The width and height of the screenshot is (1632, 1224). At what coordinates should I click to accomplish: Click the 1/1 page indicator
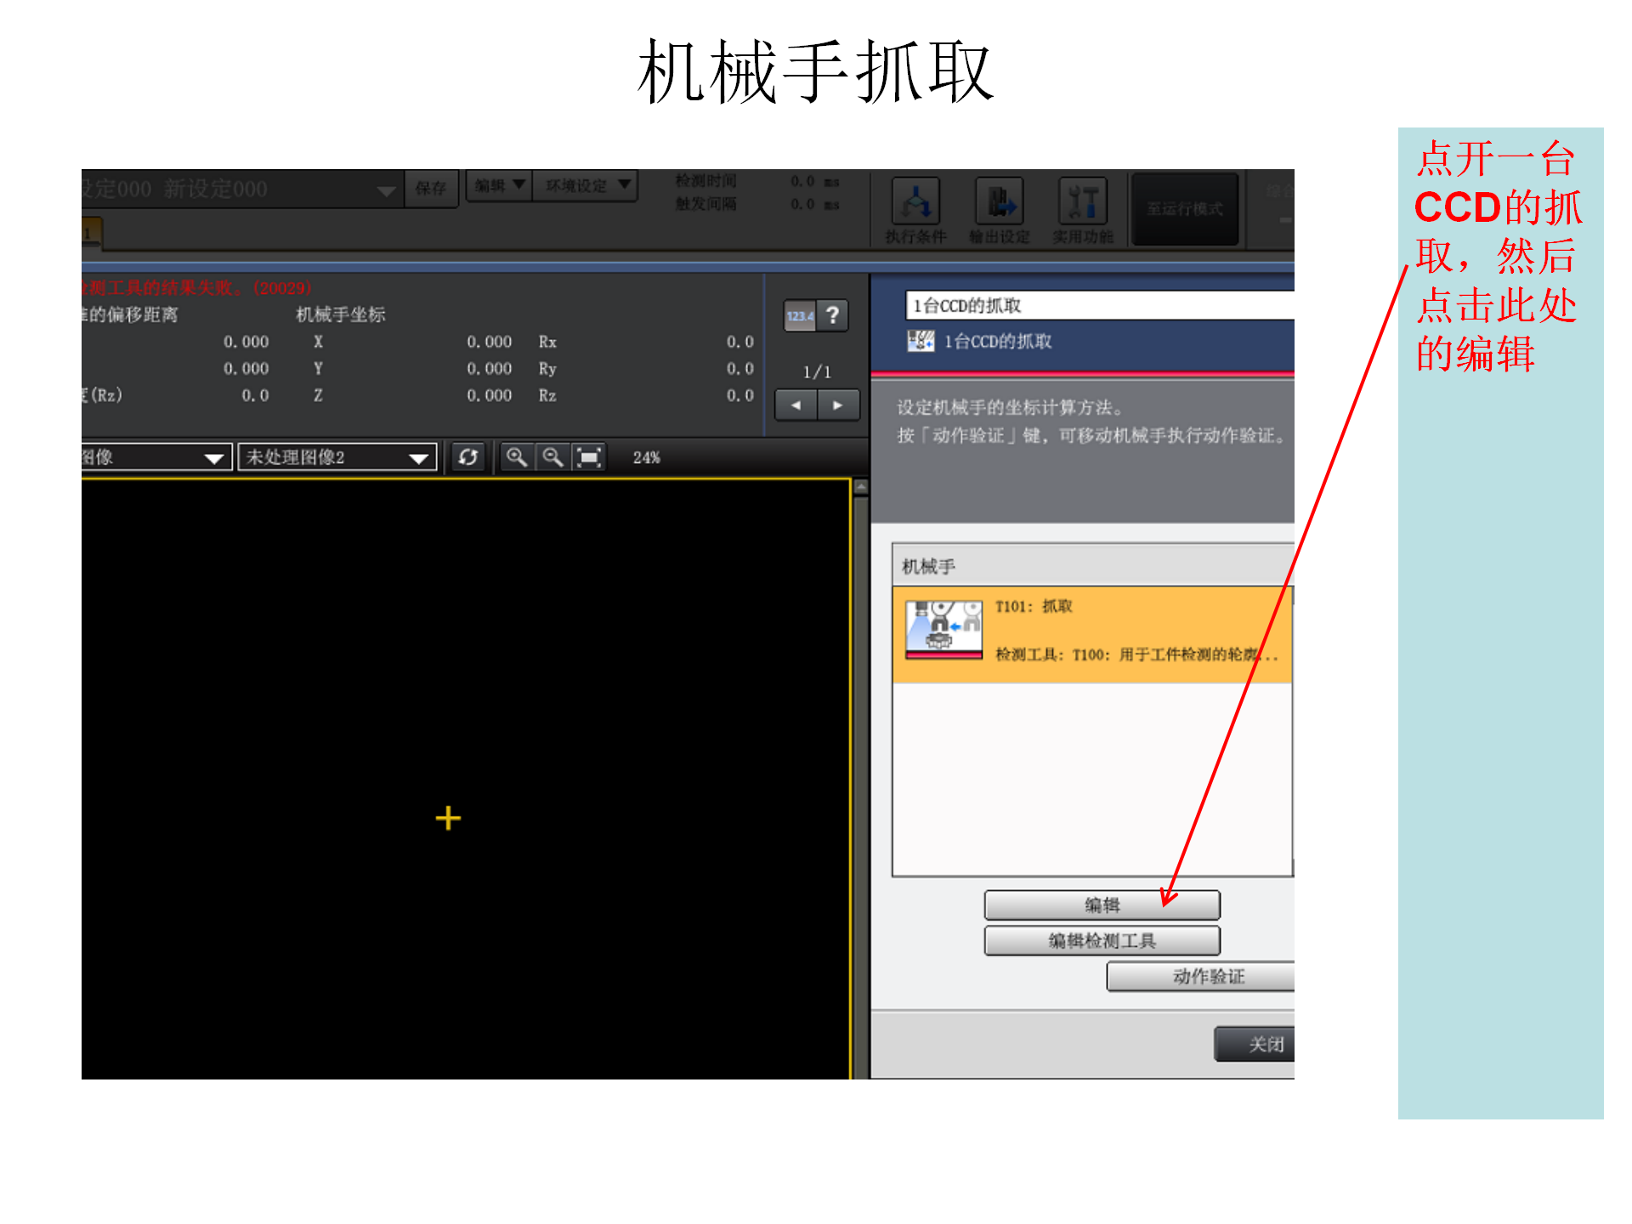[x=817, y=372]
